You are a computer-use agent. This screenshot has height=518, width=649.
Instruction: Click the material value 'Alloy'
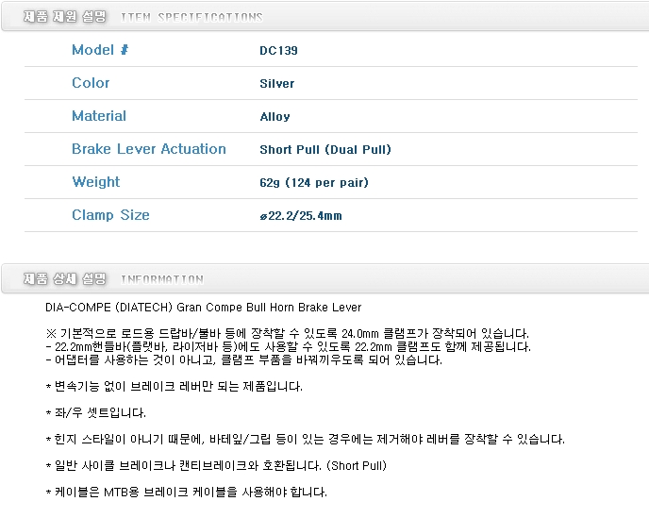click(275, 117)
